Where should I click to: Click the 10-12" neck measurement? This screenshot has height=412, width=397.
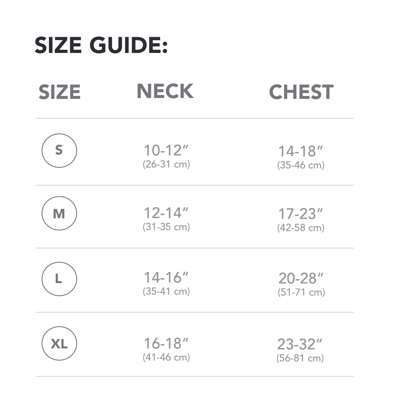(166, 150)
